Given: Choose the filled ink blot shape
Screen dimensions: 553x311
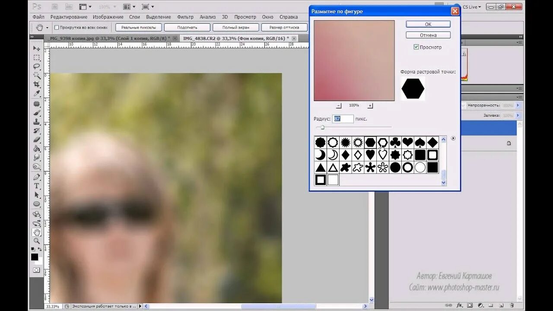Looking at the screenshot, I should (345, 168).
